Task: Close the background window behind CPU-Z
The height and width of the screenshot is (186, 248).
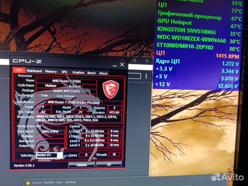Action: coord(147,61)
